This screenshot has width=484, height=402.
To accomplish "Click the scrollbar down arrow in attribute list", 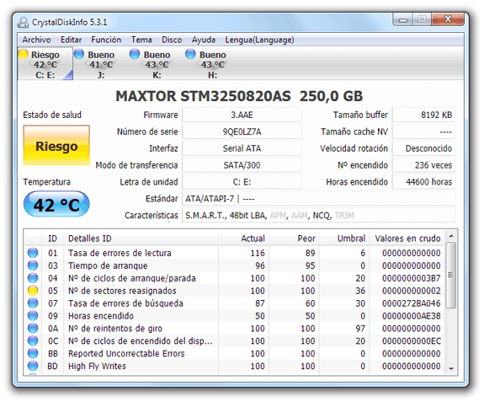I will coord(451,368).
